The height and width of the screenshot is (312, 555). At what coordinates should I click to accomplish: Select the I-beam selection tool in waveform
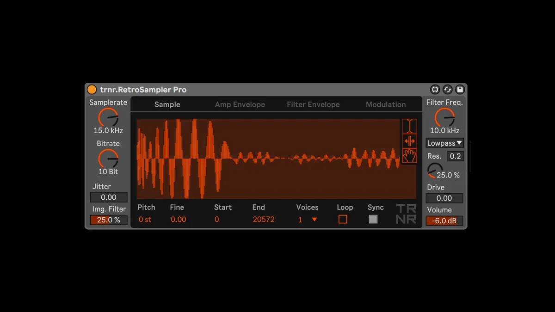(x=409, y=126)
